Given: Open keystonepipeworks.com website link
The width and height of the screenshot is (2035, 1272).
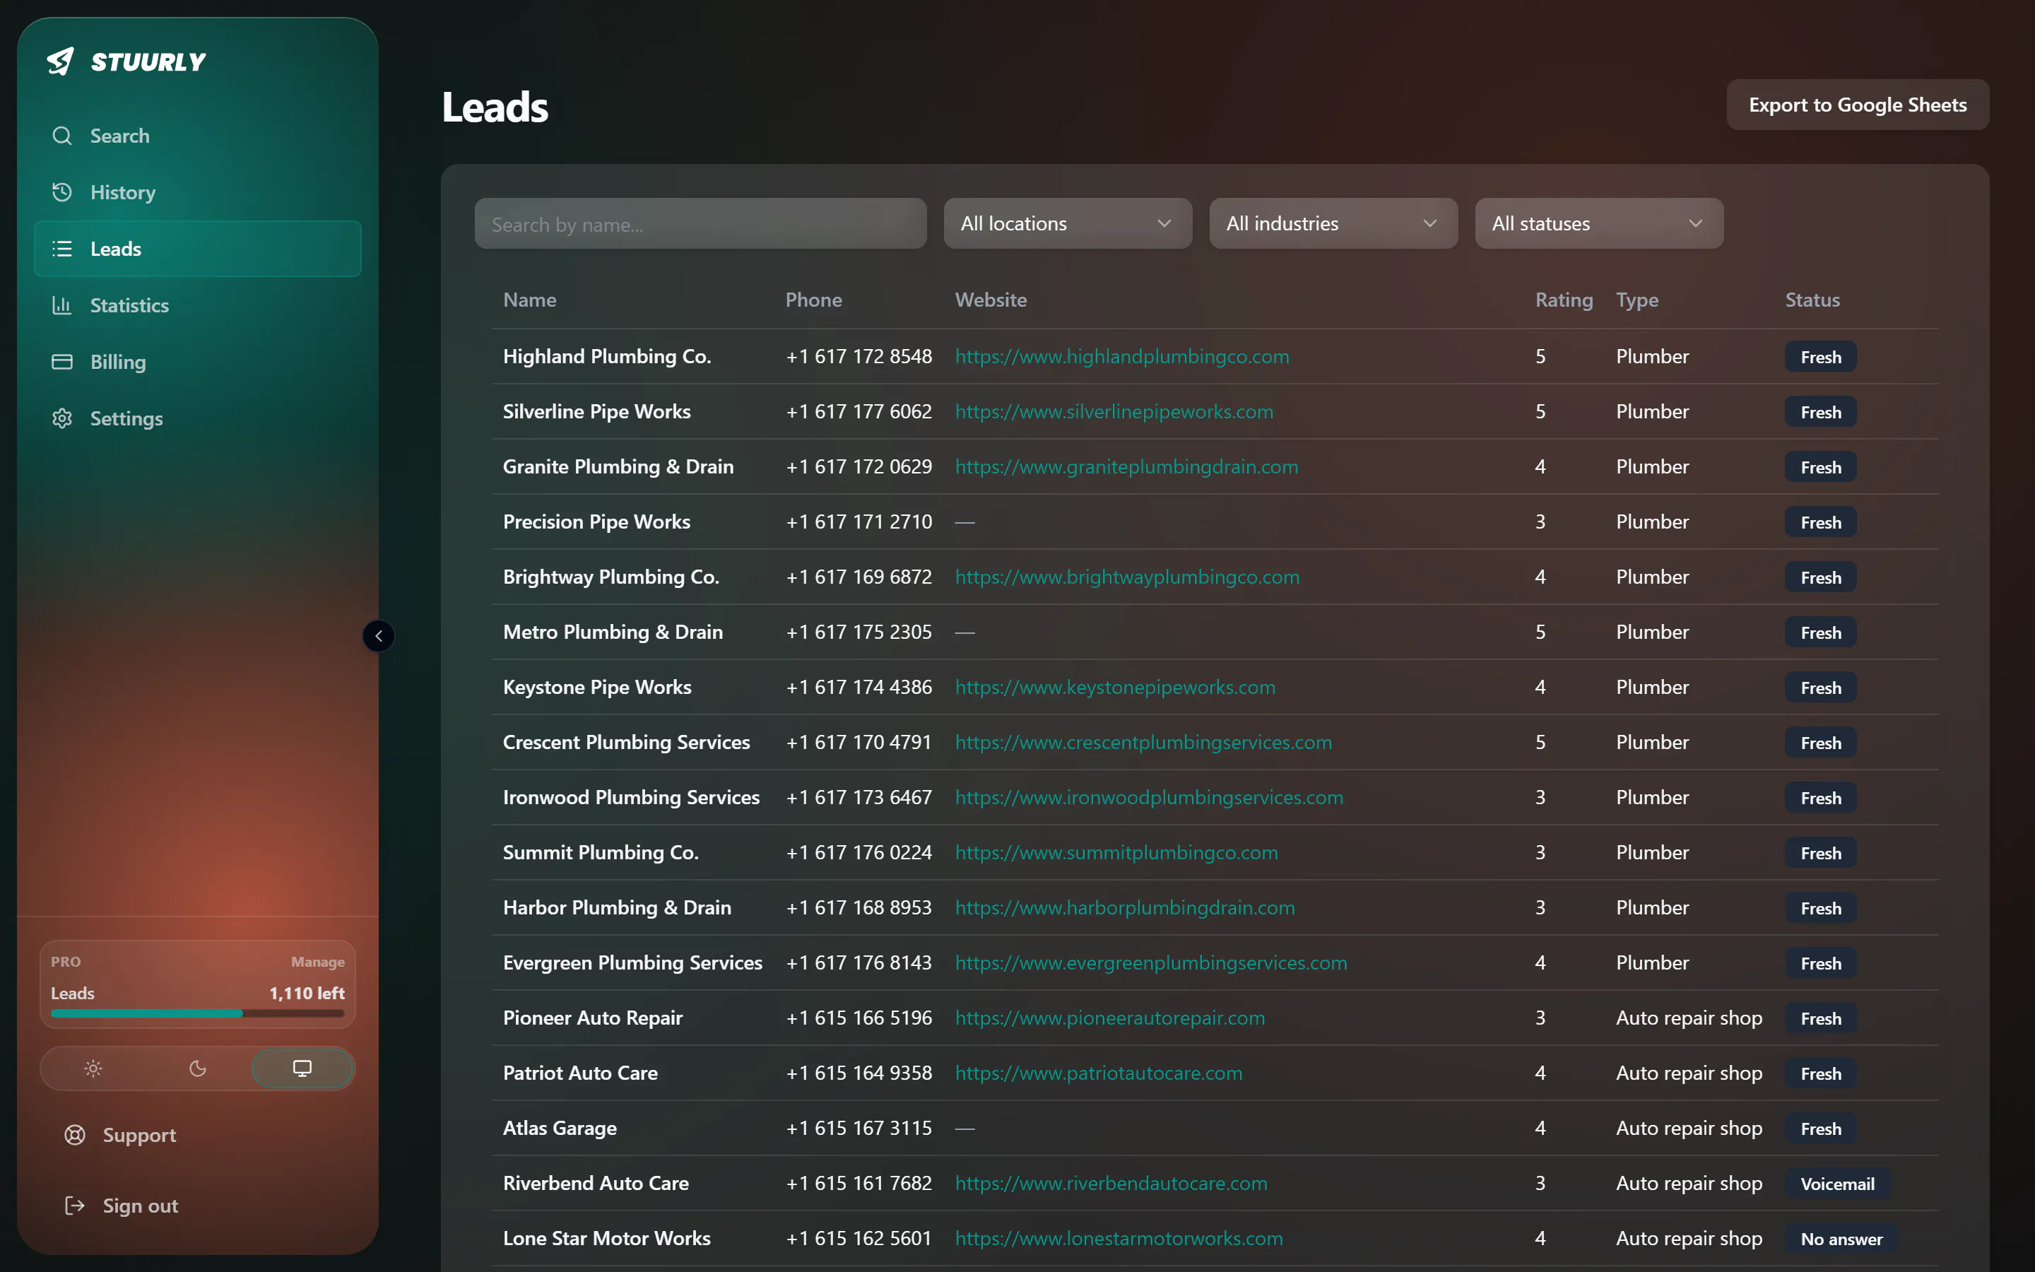Looking at the screenshot, I should point(1115,688).
